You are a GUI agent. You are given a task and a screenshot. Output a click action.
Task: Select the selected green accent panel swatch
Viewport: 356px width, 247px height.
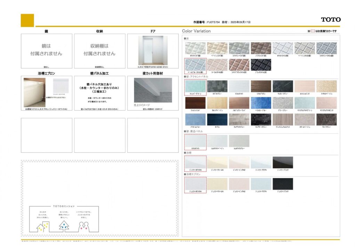[195, 86]
